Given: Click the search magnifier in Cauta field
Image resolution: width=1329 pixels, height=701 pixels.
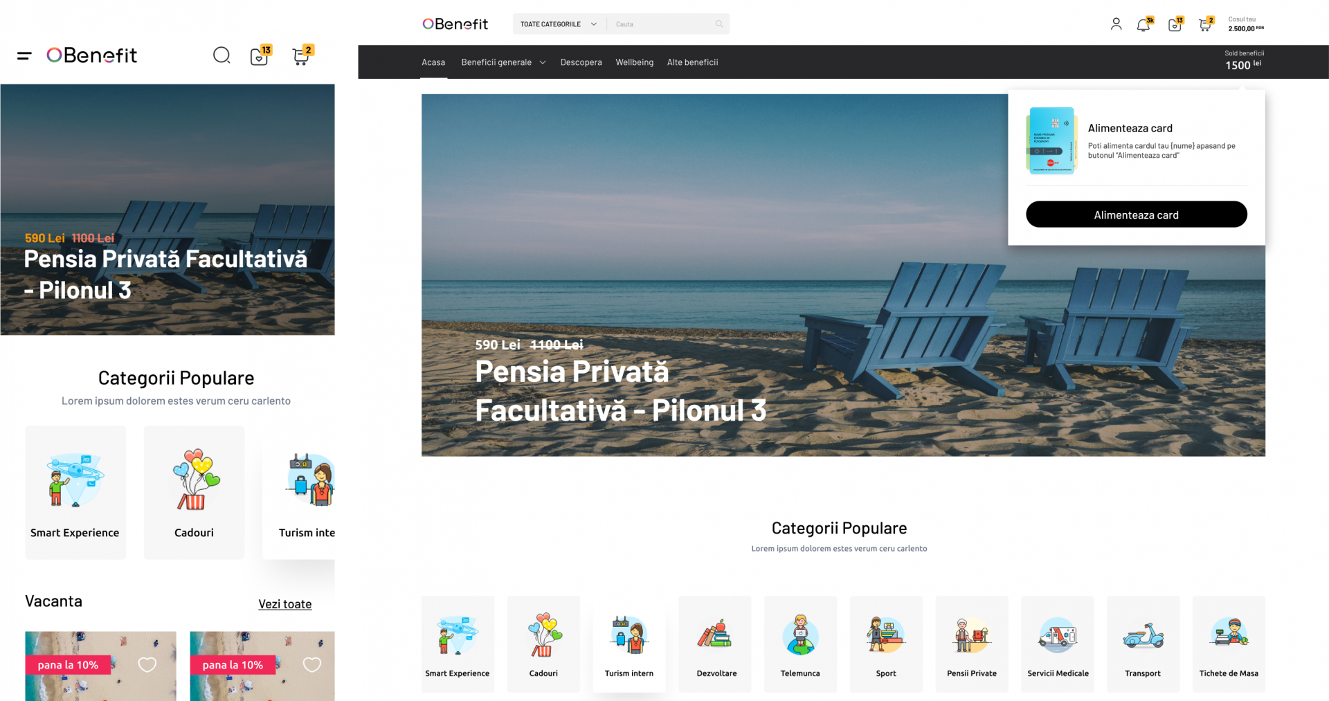Looking at the screenshot, I should (x=719, y=24).
